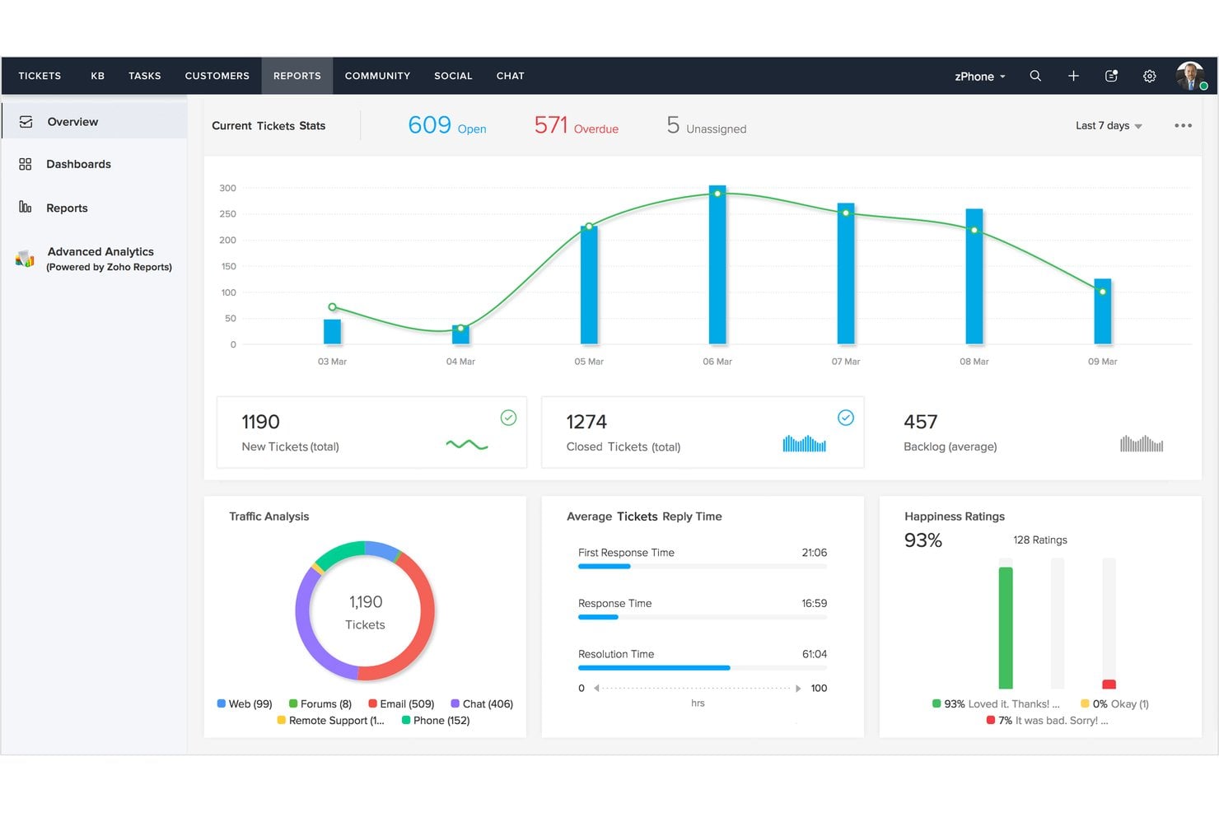Click the Advanced Analytics Zoho Reports icon
Image resolution: width=1219 pixels, height=813 pixels.
pyautogui.click(x=25, y=259)
